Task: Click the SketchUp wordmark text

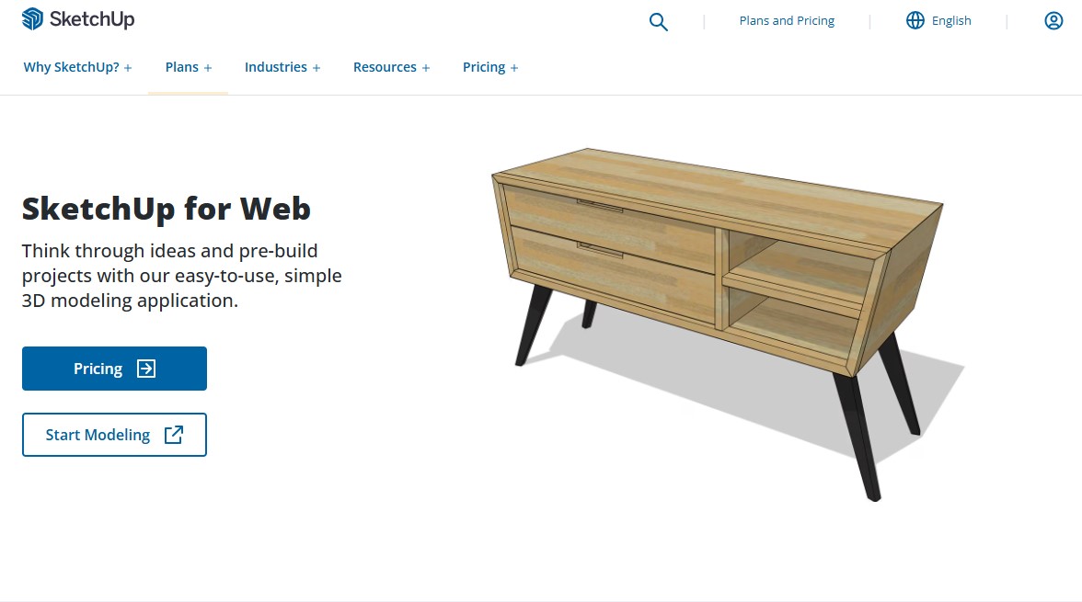Action: point(92,19)
